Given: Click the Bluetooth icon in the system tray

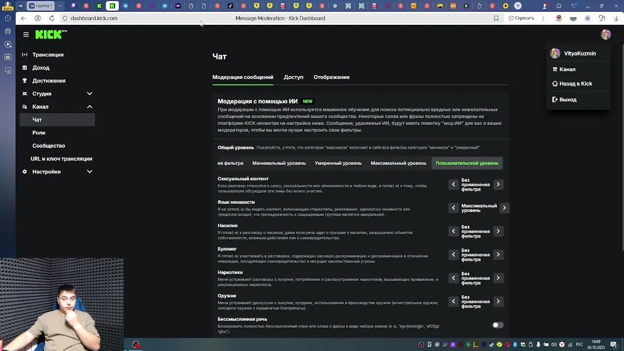Looking at the screenshot, I should click(515, 345).
